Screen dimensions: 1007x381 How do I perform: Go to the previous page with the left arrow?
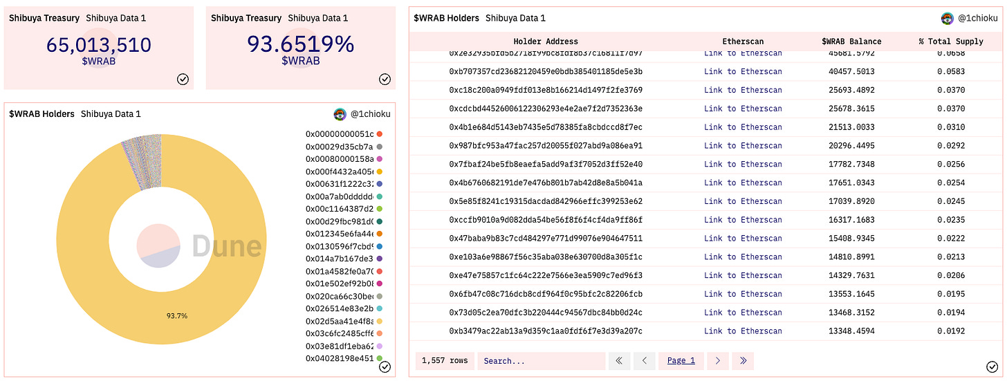(x=645, y=360)
